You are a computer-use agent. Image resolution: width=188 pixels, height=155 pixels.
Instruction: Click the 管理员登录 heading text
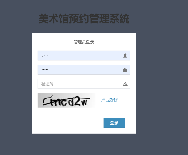pyautogui.click(x=84, y=42)
